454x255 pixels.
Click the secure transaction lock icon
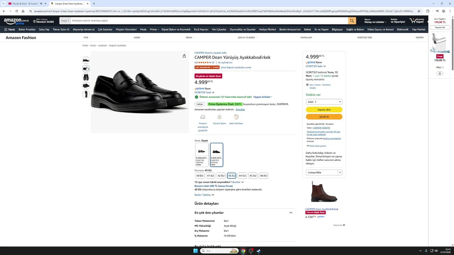219,117
